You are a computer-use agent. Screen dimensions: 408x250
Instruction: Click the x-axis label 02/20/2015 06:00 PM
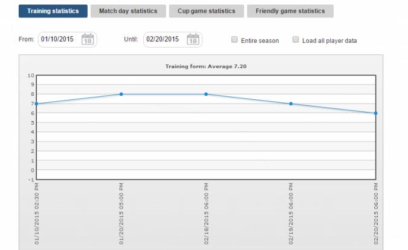coord(376,214)
